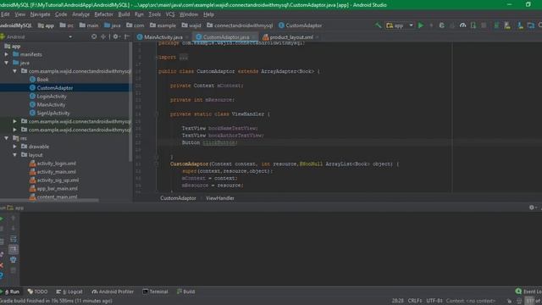The width and height of the screenshot is (542, 305).
Task: Open the AVD Manager icon
Action: pyautogui.click(x=507, y=25)
